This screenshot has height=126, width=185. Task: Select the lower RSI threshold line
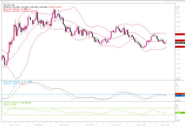pos(80,115)
